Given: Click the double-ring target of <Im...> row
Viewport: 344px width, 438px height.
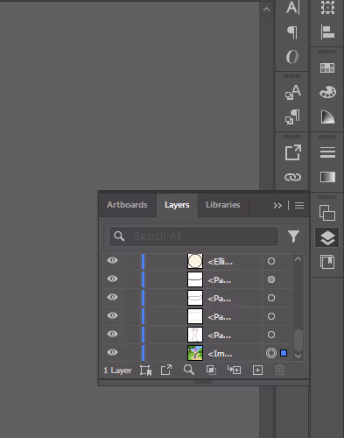Looking at the screenshot, I should click(271, 353).
